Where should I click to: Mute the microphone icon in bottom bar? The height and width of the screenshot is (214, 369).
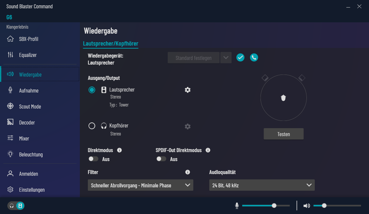237,206
